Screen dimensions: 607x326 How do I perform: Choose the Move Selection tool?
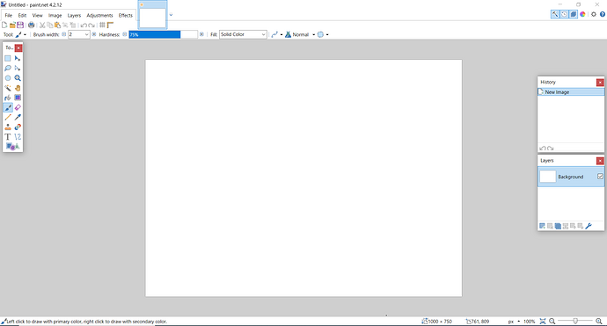[18, 68]
